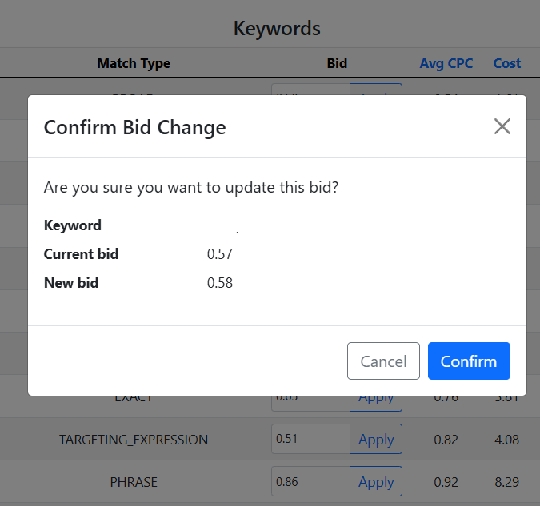Viewport: 540px width, 506px height.
Task: Close the Confirm Bid Change dialog
Action: pos(502,126)
